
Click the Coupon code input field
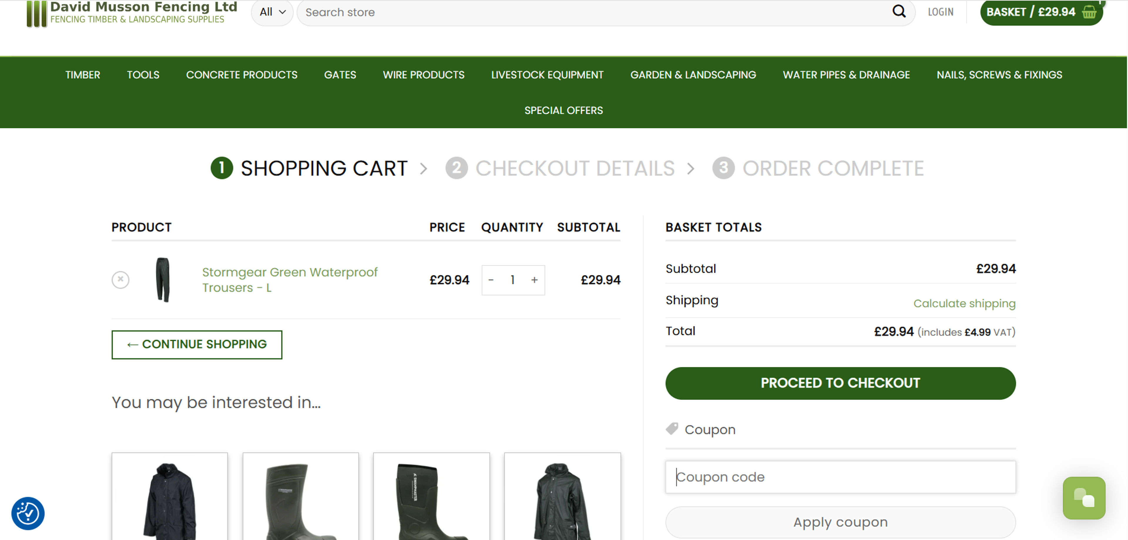[840, 477]
